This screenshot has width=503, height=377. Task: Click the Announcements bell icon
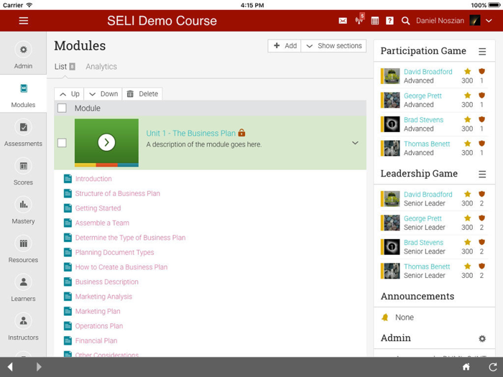click(x=385, y=317)
